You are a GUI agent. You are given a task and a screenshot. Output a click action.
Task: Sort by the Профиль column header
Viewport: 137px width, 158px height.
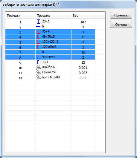click(53, 16)
